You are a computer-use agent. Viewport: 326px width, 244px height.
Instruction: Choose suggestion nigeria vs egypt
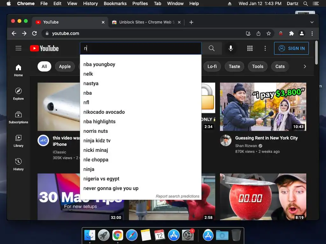pyautogui.click(x=140, y=179)
